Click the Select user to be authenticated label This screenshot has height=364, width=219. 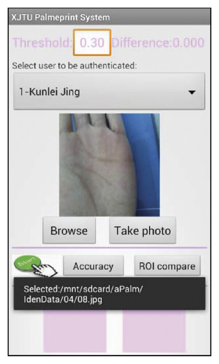[74, 66]
